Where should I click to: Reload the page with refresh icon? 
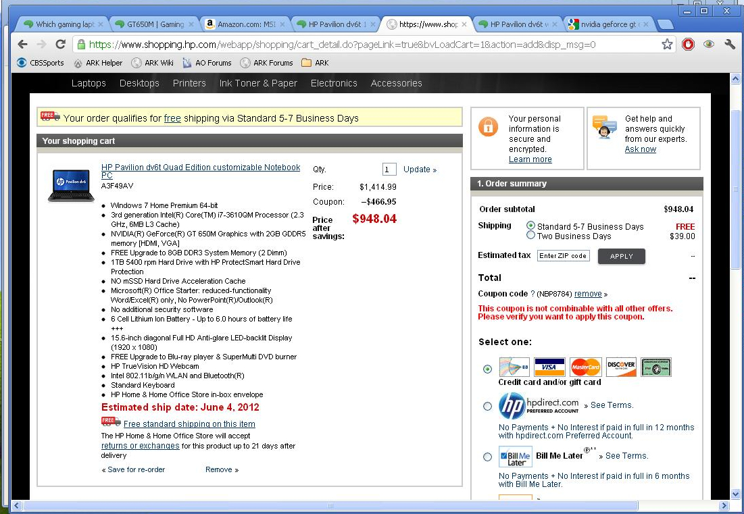[x=60, y=44]
